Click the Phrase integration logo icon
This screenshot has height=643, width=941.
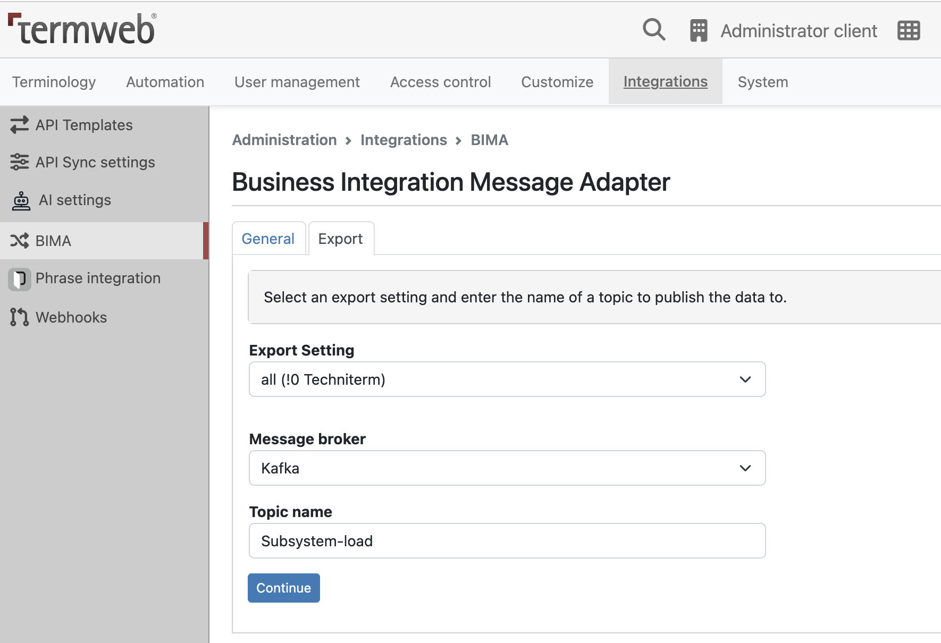(20, 279)
